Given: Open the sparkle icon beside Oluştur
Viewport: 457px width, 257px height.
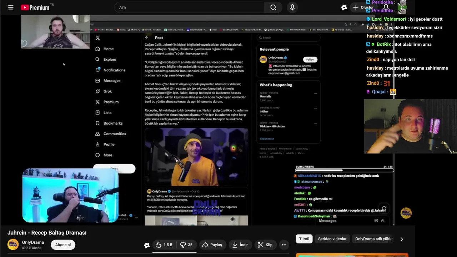Looking at the screenshot, I should click(x=344, y=7).
